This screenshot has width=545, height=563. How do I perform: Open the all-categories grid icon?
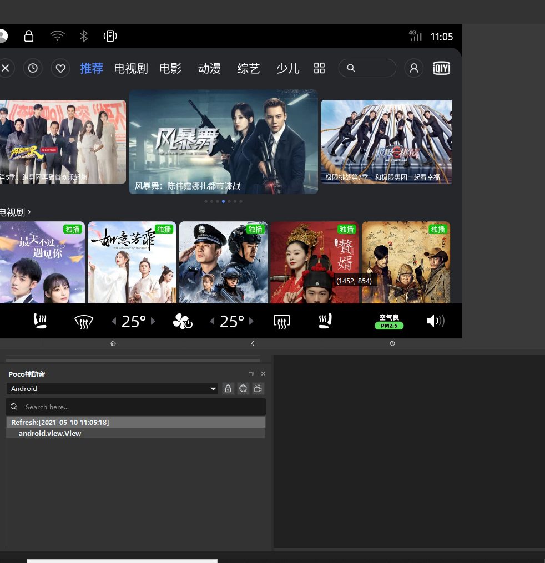coord(319,68)
